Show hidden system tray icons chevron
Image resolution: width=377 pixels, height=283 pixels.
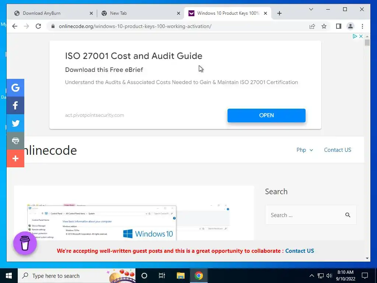(x=311, y=276)
